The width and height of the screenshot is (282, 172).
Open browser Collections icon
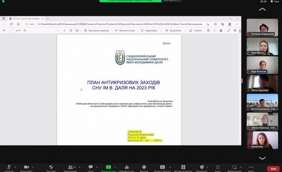(222, 24)
